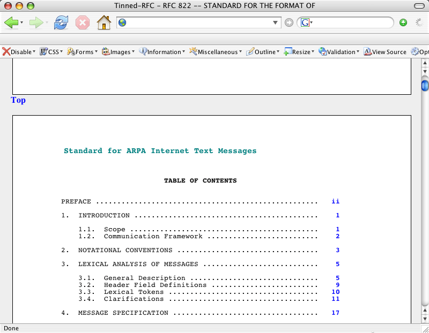Go back with the green Back arrow
429x333 pixels.
[x=11, y=22]
